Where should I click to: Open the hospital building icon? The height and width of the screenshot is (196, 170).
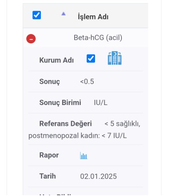click(115, 58)
